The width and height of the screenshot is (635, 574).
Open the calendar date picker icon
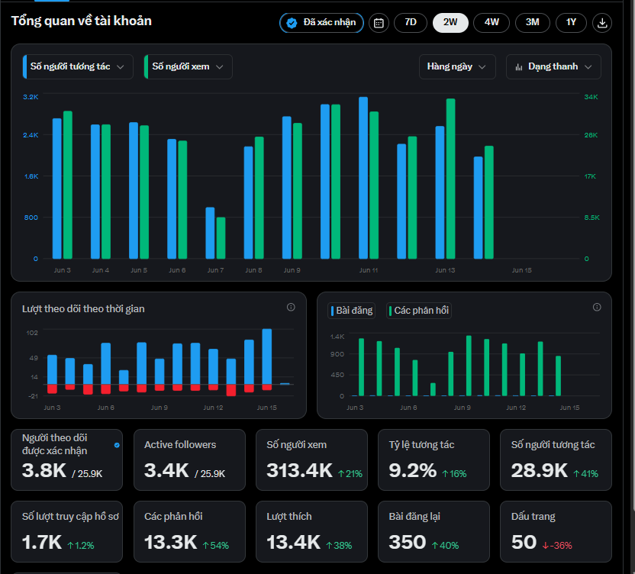click(x=379, y=23)
